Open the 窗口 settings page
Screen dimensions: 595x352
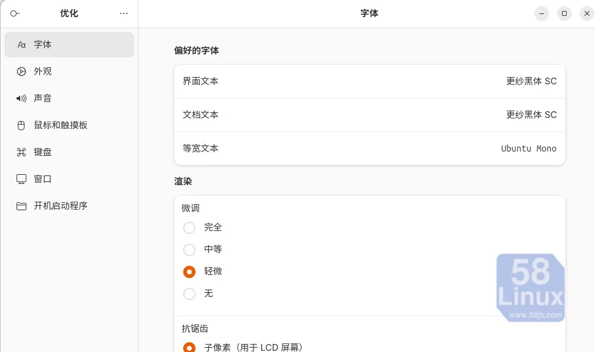[x=69, y=179]
